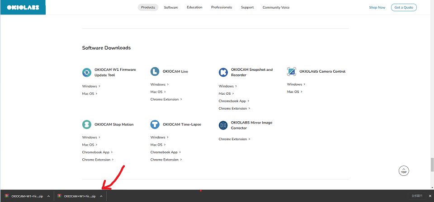Expand options for first downloaded zip

[x=48, y=196]
